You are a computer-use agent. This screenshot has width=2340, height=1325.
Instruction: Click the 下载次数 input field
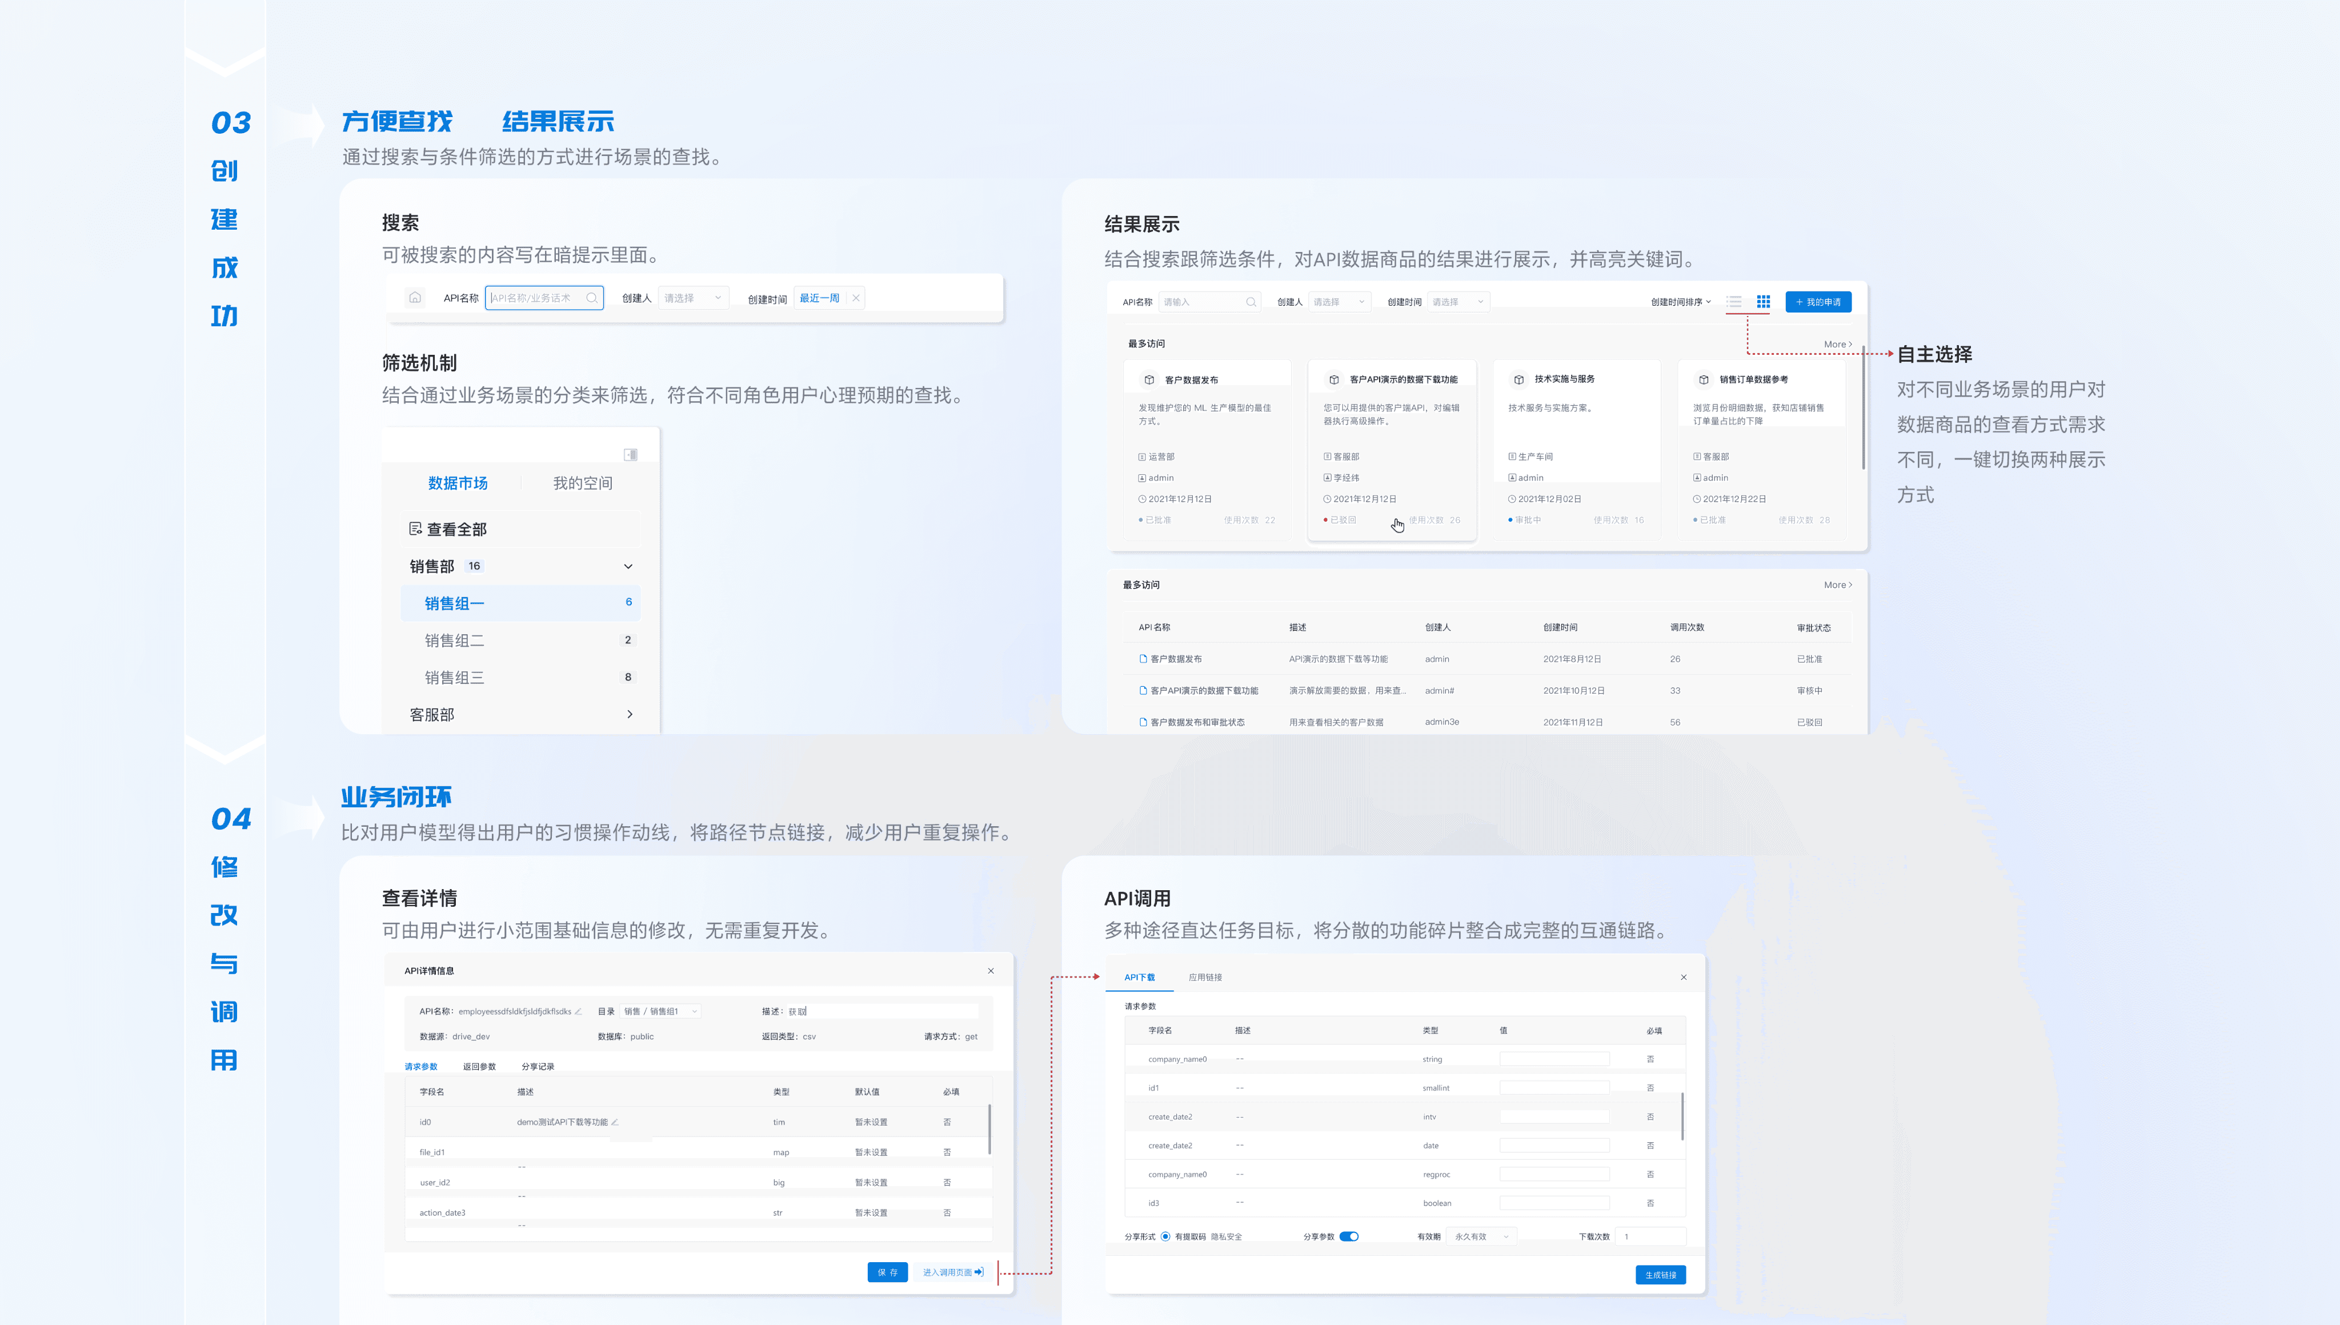[x=1651, y=1237]
